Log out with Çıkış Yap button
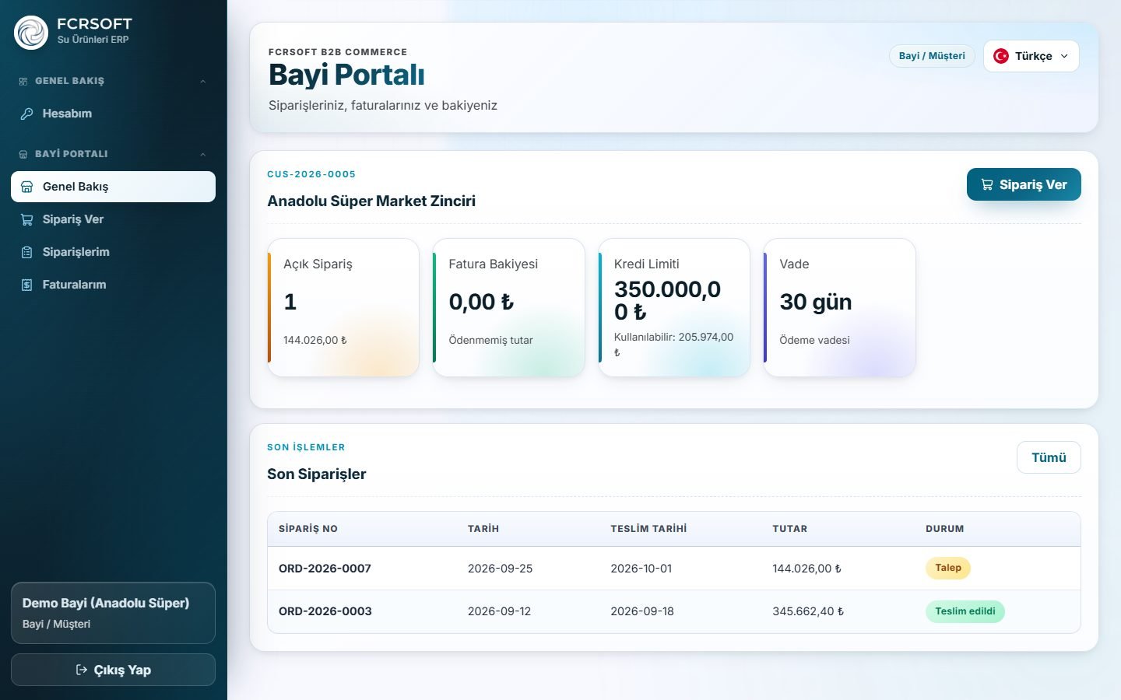1121x700 pixels. pos(113,670)
